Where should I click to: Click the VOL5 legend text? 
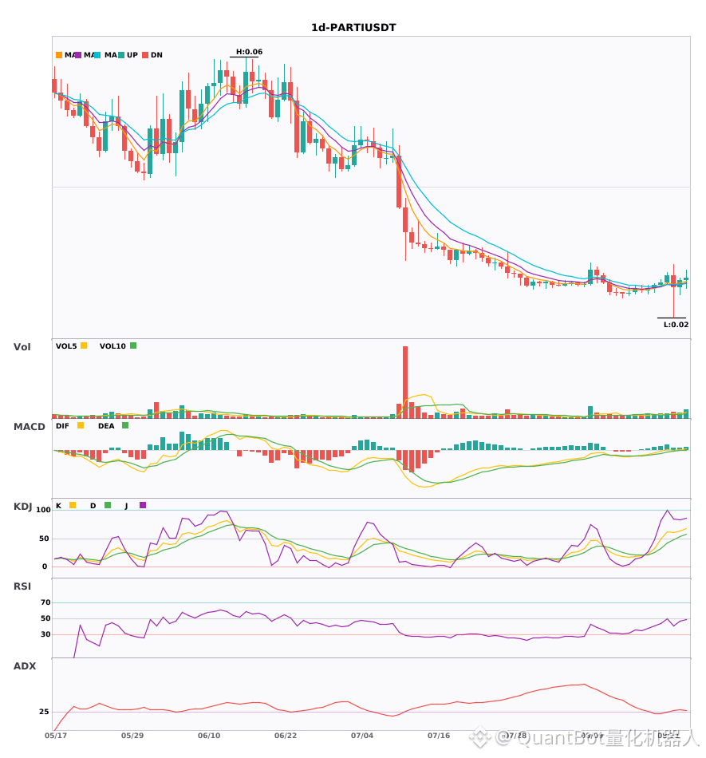click(x=66, y=346)
